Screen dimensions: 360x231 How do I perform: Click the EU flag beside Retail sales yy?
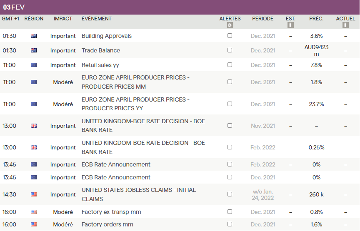click(34, 65)
